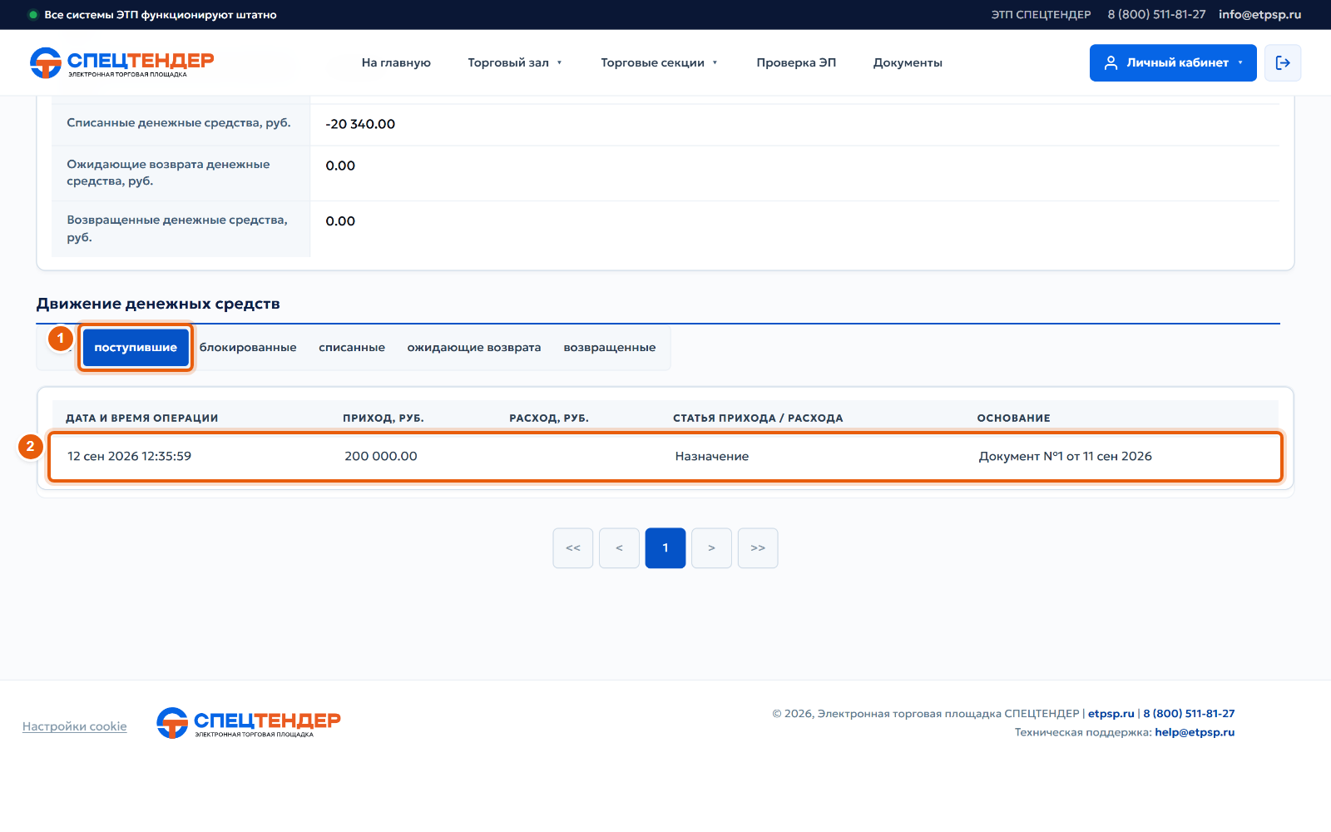This screenshot has height=832, width=1331.
Task: Switch to the возвращенные tab
Action: click(610, 347)
